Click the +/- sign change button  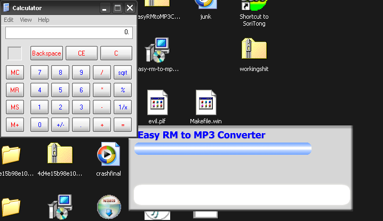tap(60, 125)
